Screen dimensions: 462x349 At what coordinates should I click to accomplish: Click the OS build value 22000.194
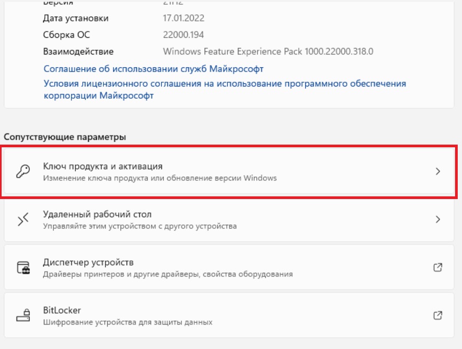(184, 35)
